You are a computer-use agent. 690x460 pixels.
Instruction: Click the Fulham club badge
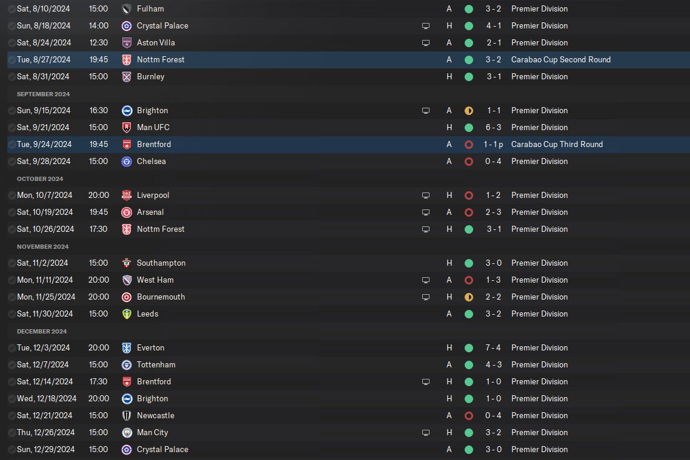[x=127, y=9]
